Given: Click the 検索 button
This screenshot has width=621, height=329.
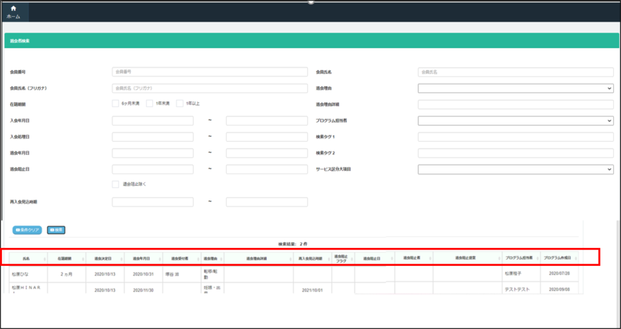Looking at the screenshot, I should pos(56,230).
